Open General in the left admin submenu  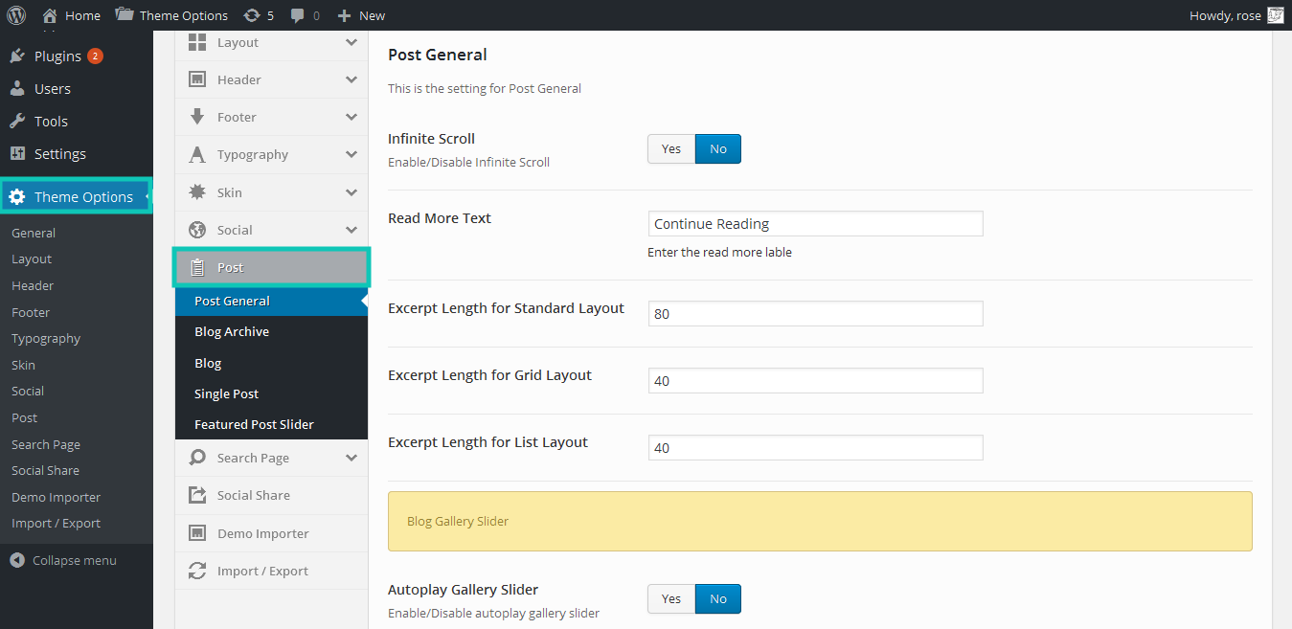[x=34, y=233]
